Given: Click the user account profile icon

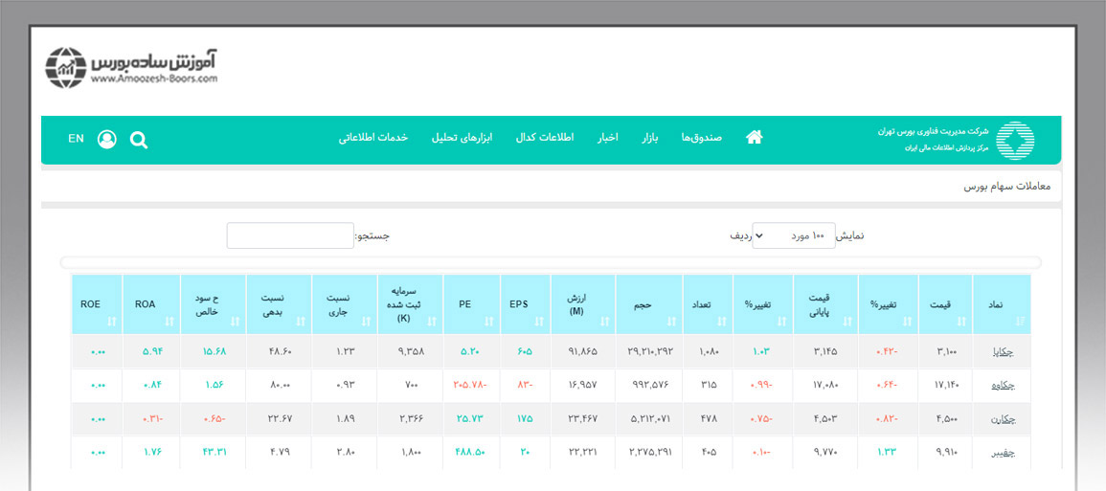Looking at the screenshot, I should (x=106, y=140).
